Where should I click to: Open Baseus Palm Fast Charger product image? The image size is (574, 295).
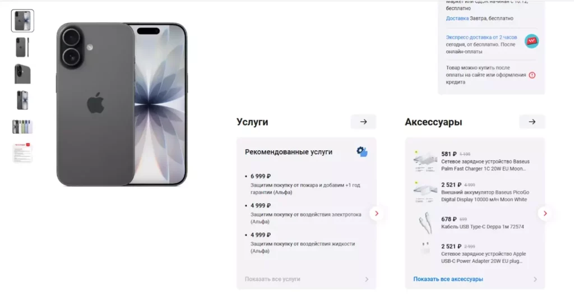[425, 162]
